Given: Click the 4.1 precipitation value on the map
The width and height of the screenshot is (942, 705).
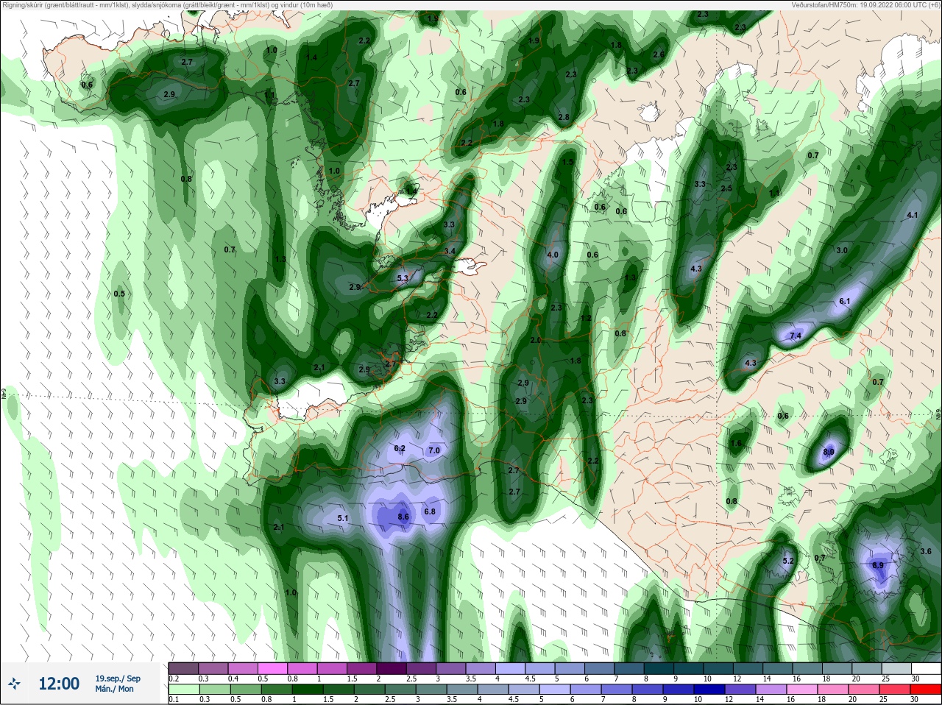Looking at the screenshot, I should tap(913, 215).
